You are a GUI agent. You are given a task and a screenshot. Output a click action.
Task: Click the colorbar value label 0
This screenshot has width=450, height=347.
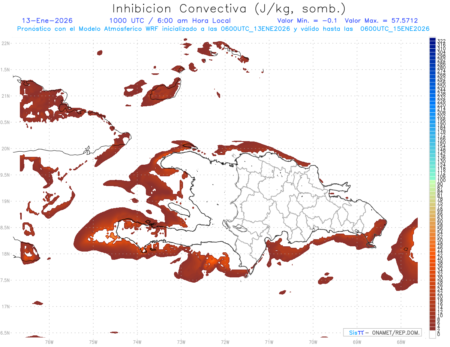coord(439,335)
